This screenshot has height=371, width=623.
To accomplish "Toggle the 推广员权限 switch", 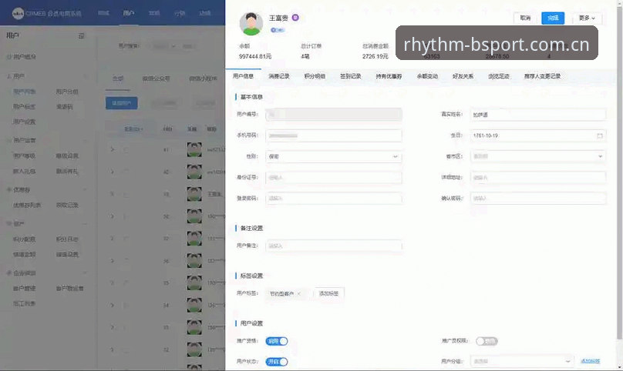I will tap(487, 341).
